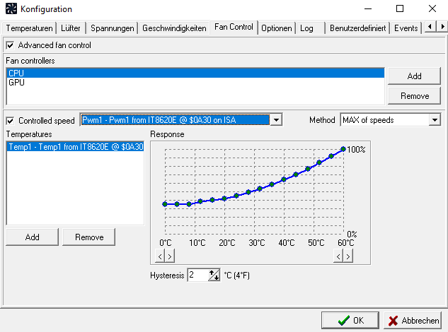Click Add next to Fan controllers list
Image resolution: width=448 pixels, height=332 pixels.
click(x=414, y=76)
